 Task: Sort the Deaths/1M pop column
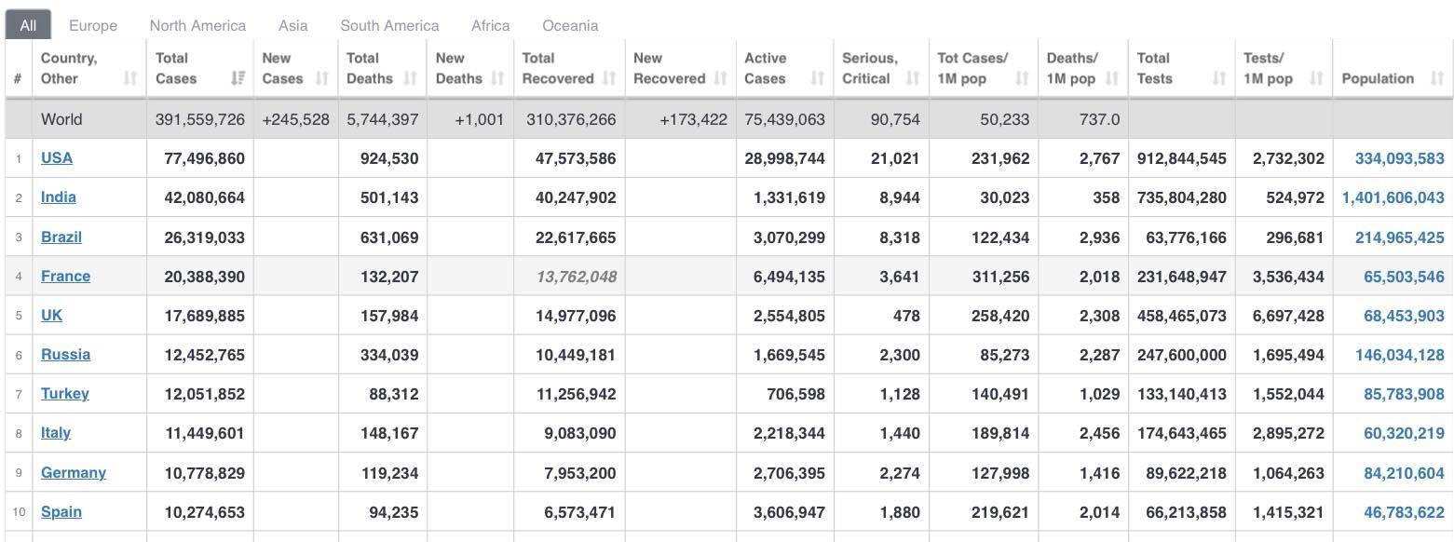(x=1111, y=79)
